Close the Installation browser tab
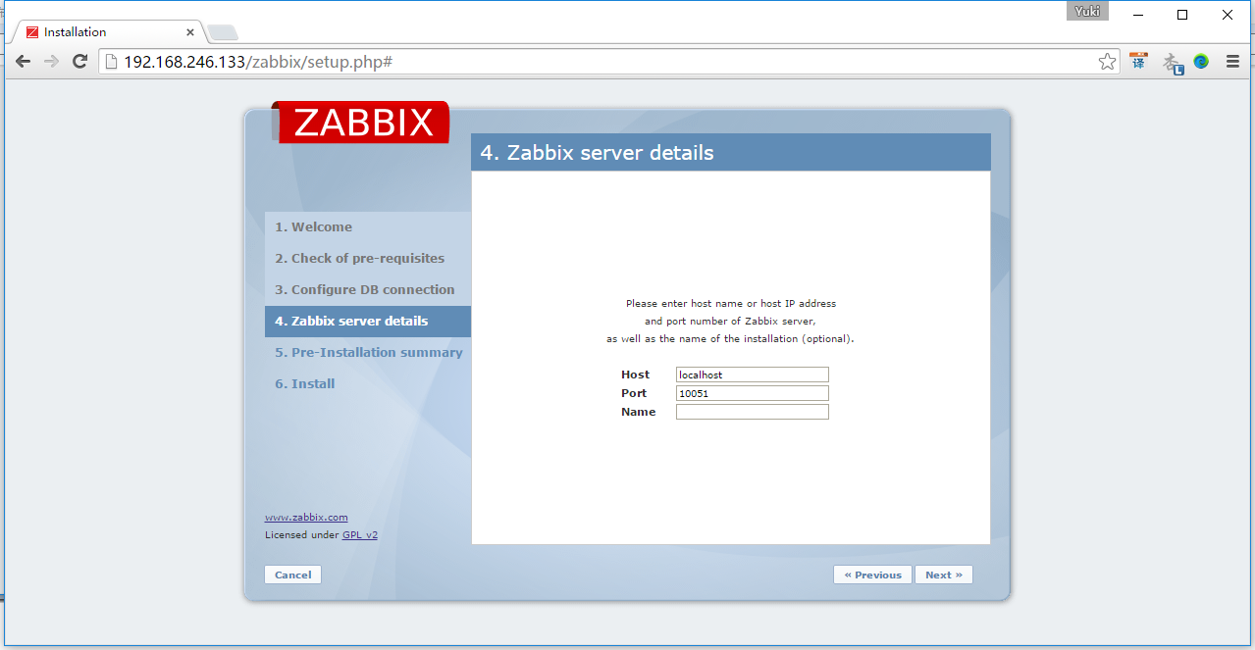Image resolution: width=1255 pixels, height=650 pixels. 190,32
